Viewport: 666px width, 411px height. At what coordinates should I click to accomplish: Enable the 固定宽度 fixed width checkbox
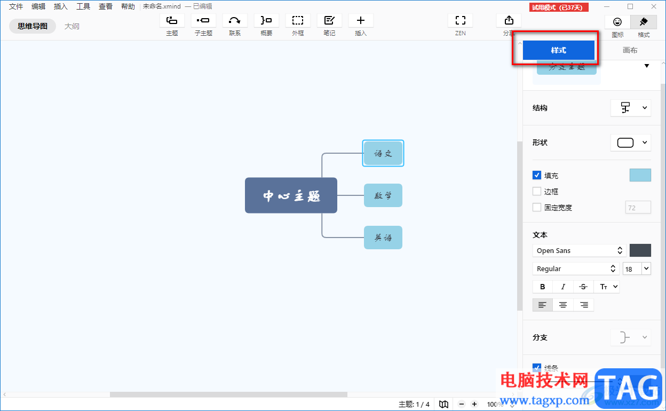pyautogui.click(x=537, y=207)
